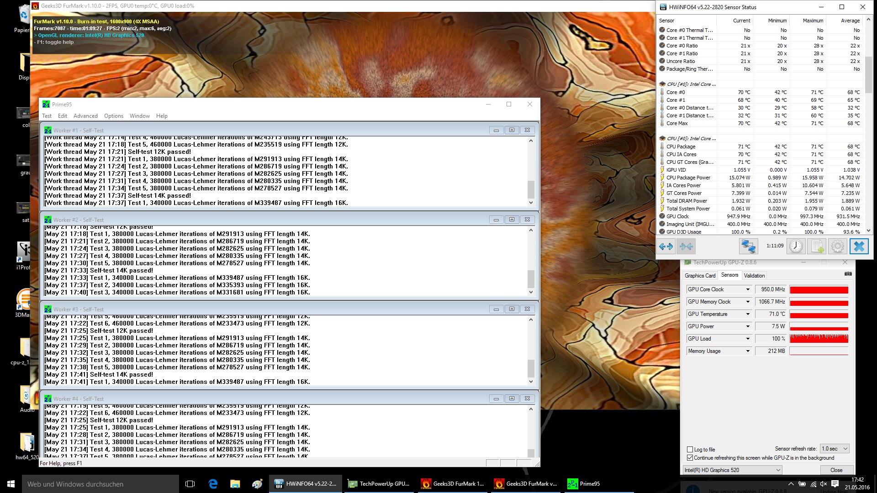Click the Worker #1 window icon

[x=48, y=130]
